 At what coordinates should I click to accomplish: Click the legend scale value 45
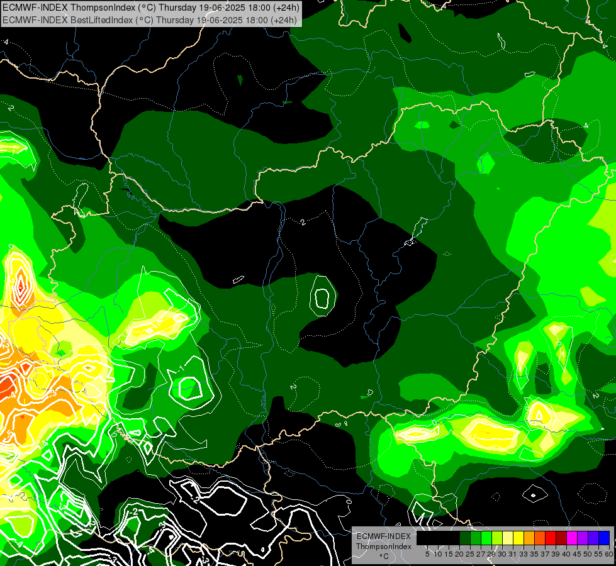(x=577, y=554)
